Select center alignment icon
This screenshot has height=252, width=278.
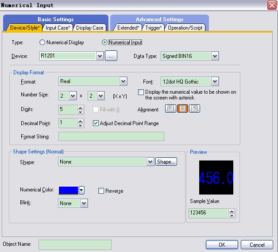click(x=182, y=109)
